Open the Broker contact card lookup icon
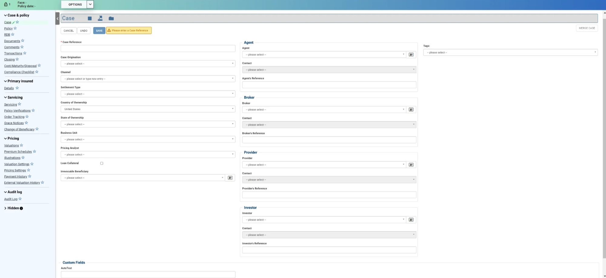 point(411,110)
